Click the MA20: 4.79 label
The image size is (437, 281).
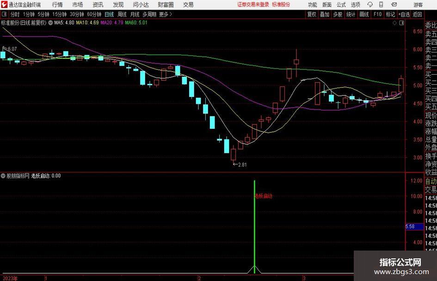pyautogui.click(x=112, y=23)
